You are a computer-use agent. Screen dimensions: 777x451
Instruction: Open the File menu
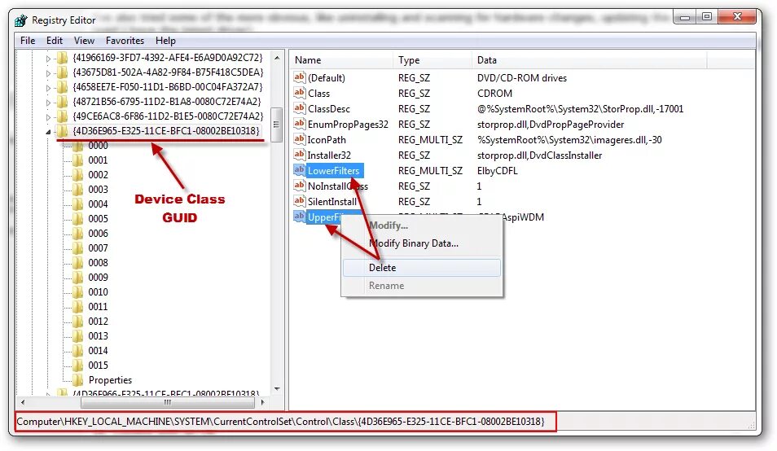click(28, 41)
